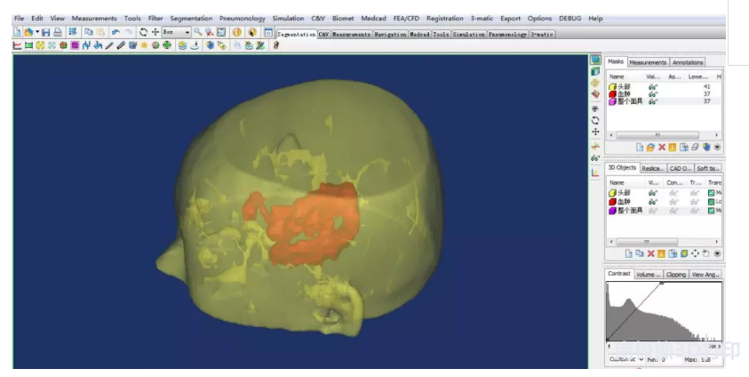The width and height of the screenshot is (749, 377).
Task: Click the red color swatch of 血肿 mask
Action: [612, 94]
